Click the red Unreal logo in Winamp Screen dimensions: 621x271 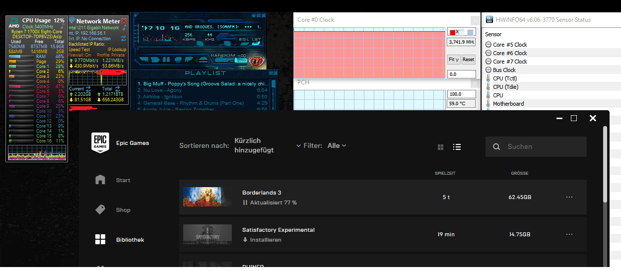[257, 61]
